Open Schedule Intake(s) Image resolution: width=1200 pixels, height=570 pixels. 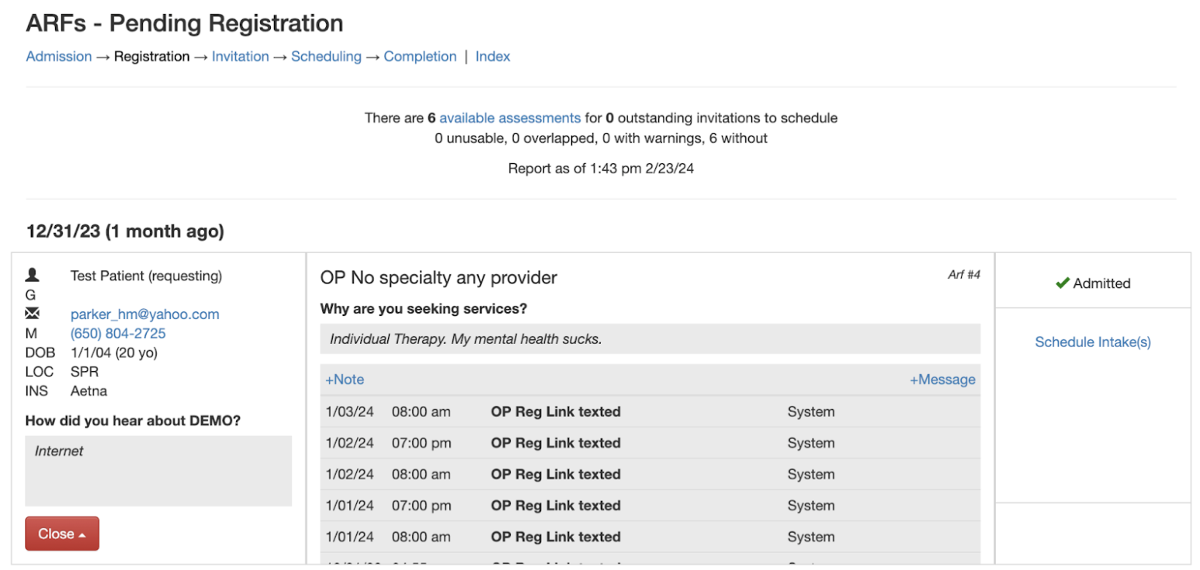[x=1092, y=342]
